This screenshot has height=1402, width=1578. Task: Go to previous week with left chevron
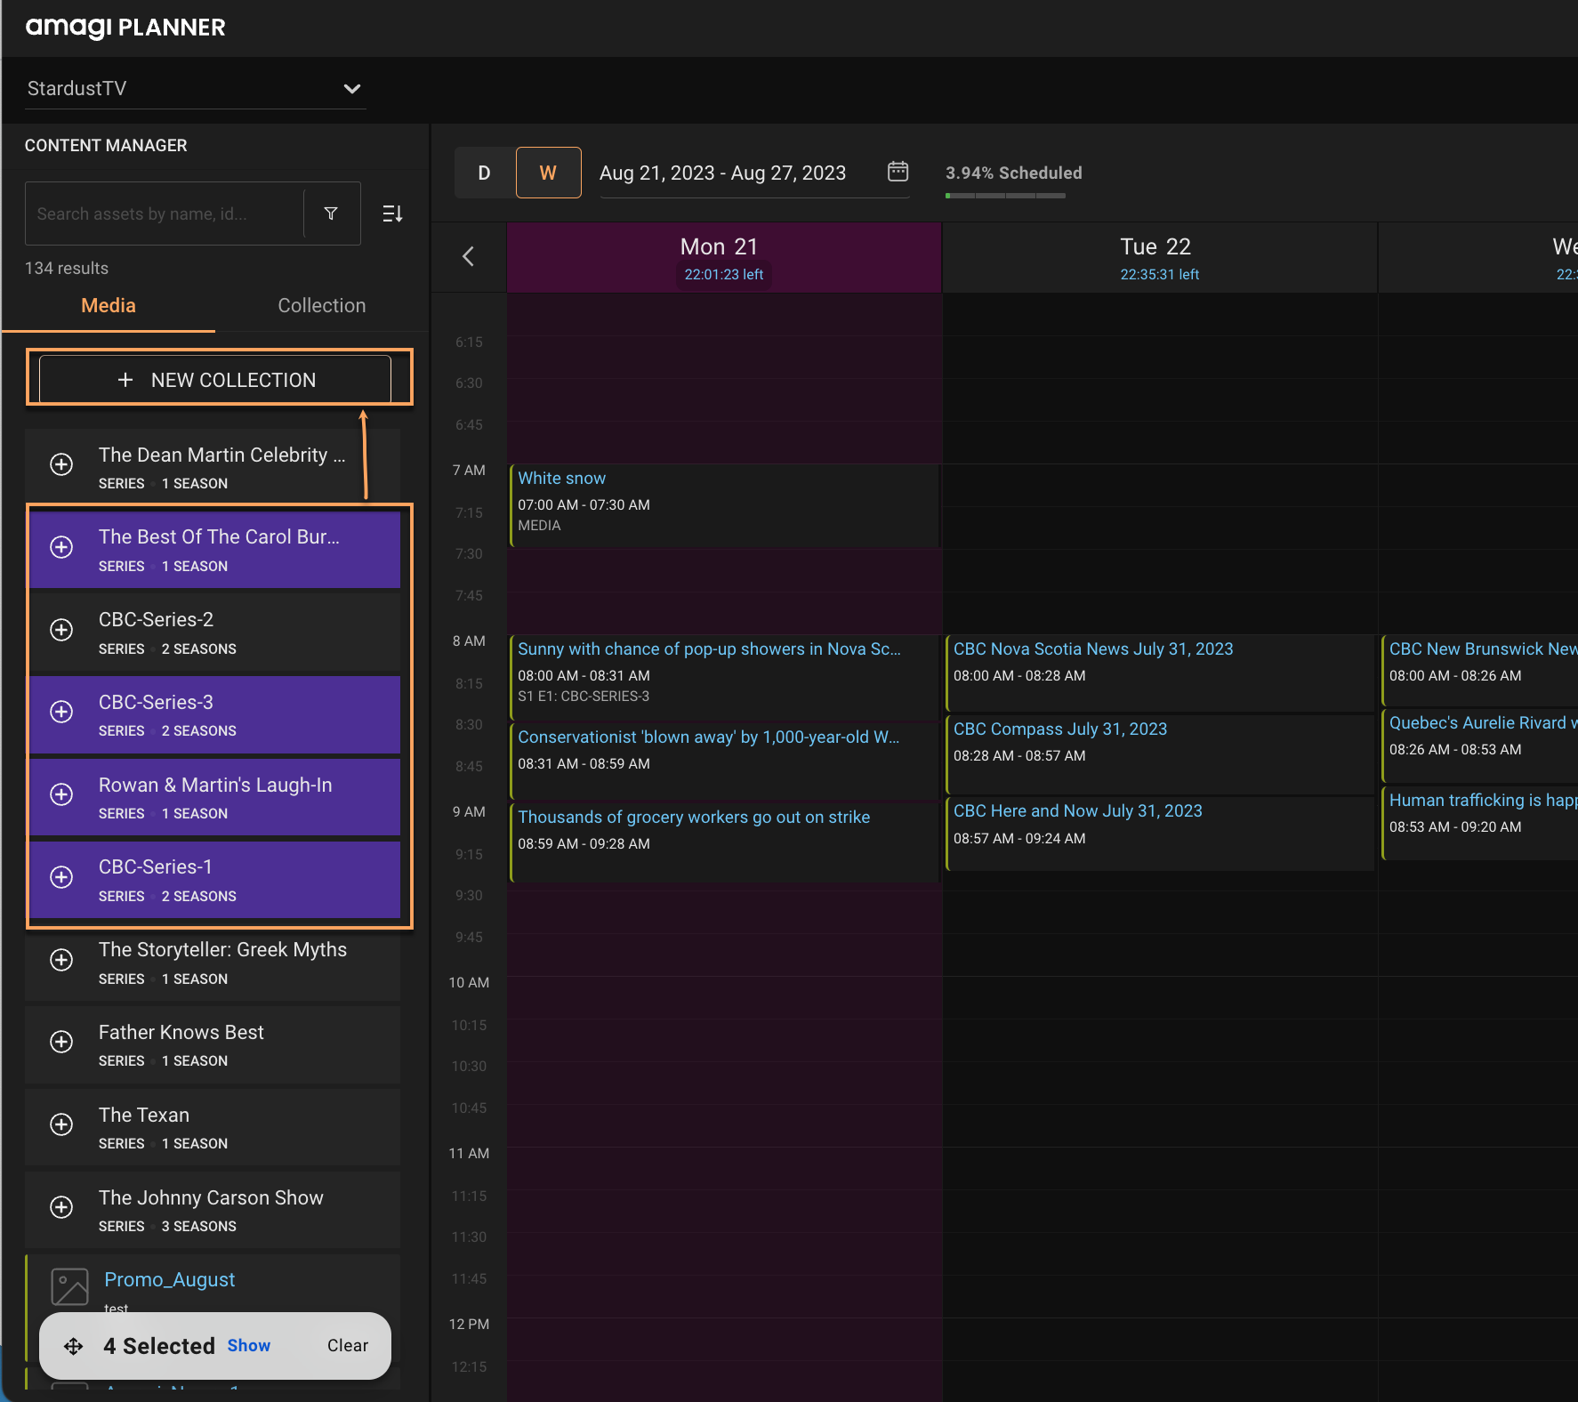click(x=469, y=256)
